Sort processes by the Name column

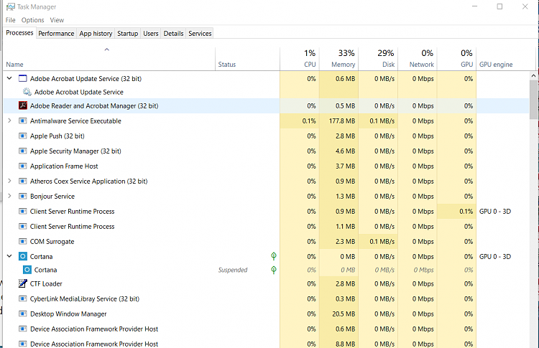click(x=109, y=59)
